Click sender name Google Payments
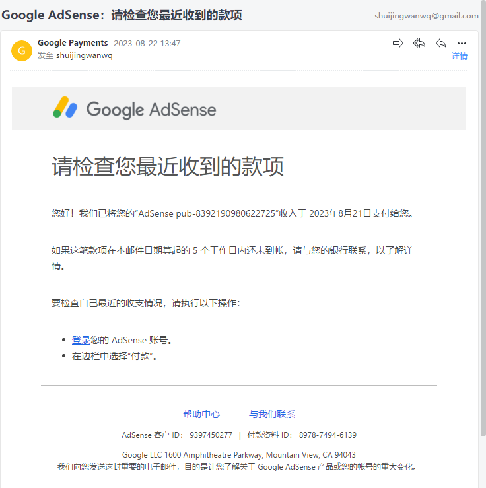Image resolution: width=486 pixels, height=488 pixels. (73, 43)
